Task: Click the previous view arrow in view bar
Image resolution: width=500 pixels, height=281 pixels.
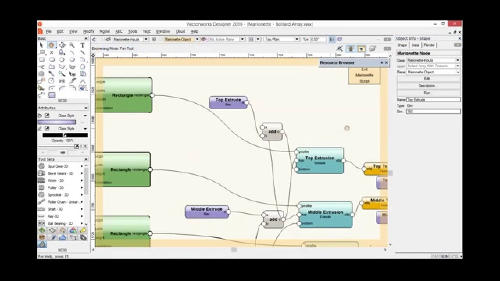Action: 94,39
